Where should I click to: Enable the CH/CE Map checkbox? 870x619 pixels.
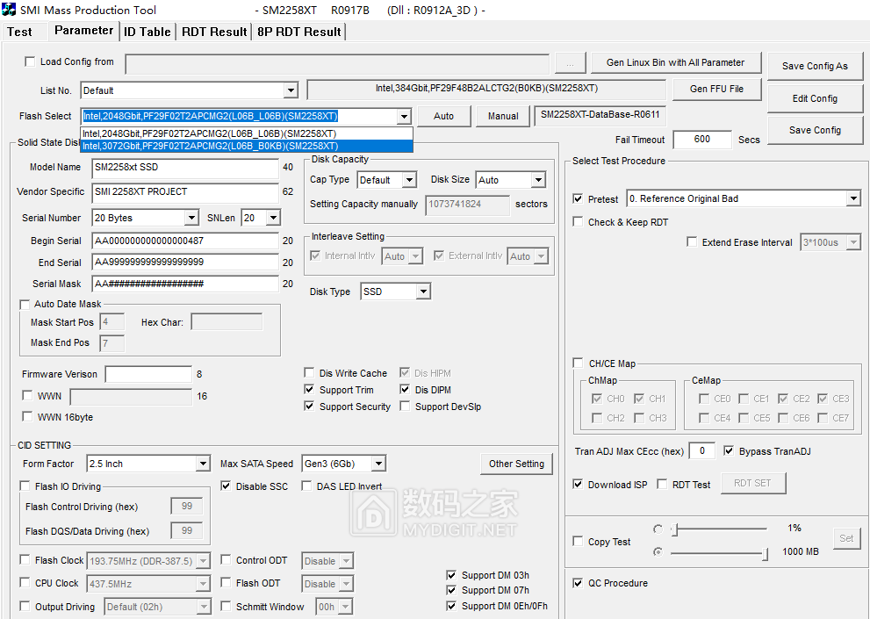click(578, 363)
